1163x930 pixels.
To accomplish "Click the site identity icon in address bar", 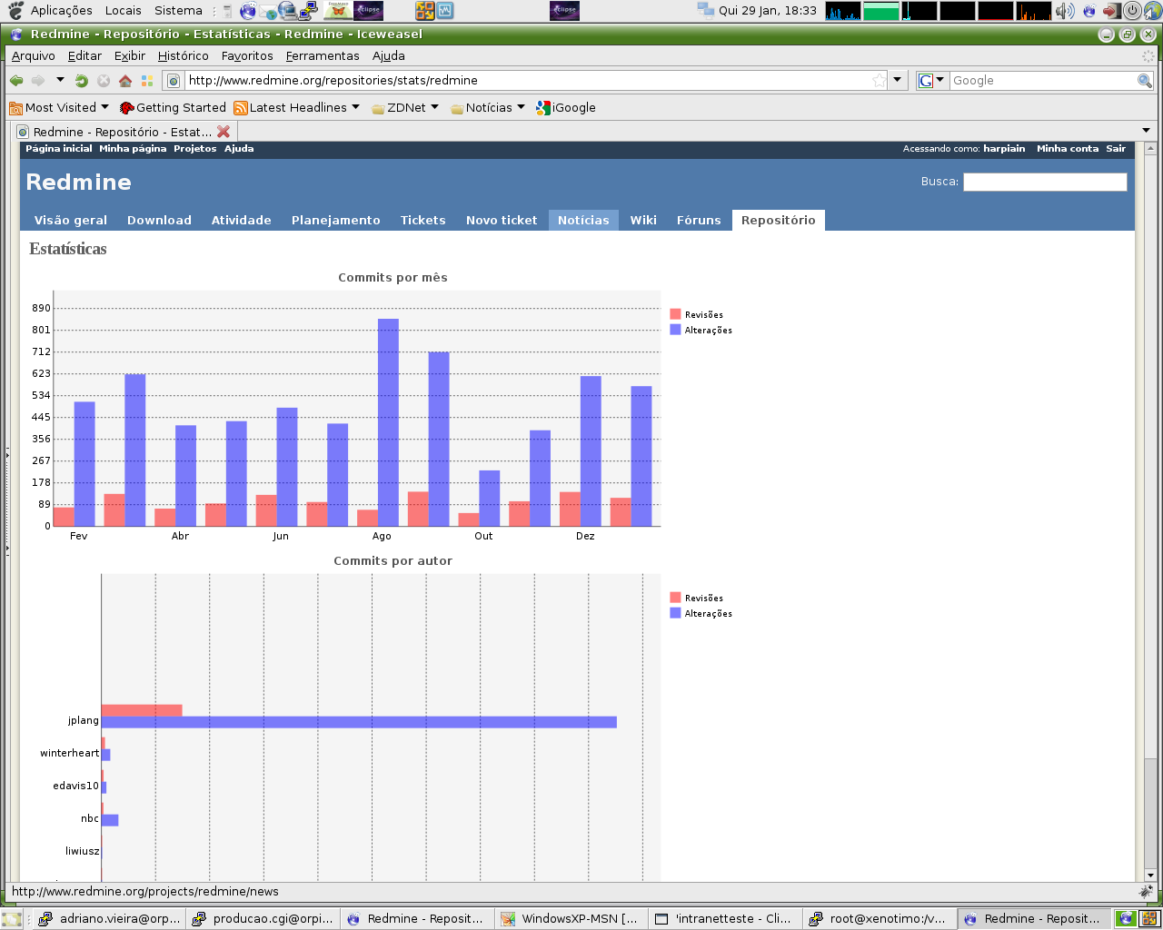I will (x=174, y=81).
